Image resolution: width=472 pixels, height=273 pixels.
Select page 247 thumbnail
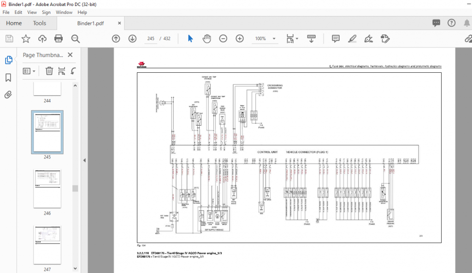click(x=47, y=245)
